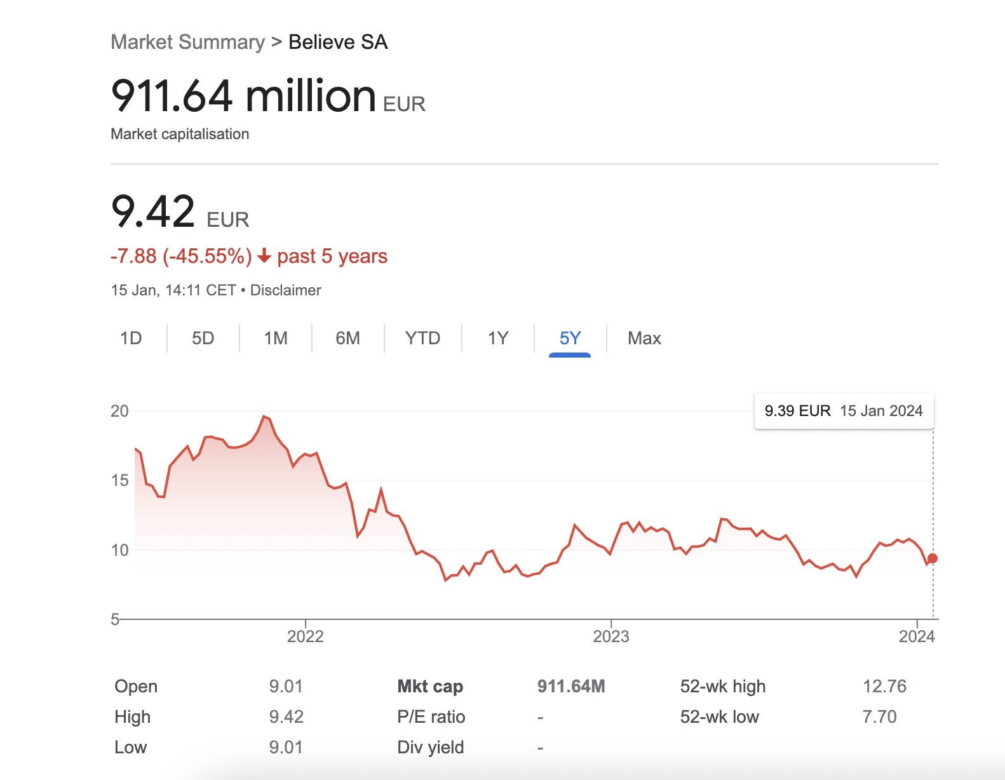Screen dimensions: 1005x780
Task: Click the 20 y-axis label
Action: 119,411
